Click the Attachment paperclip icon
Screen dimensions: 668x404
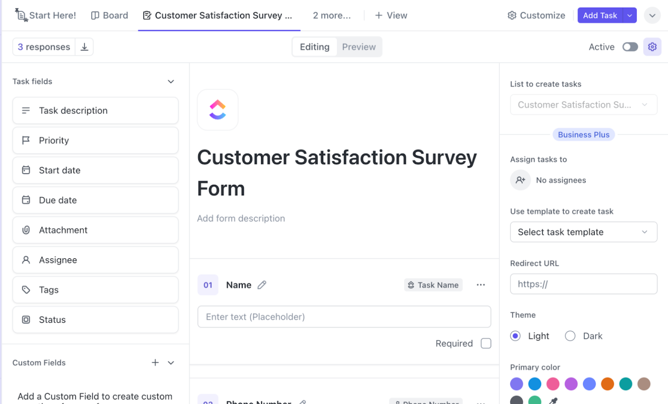pyautogui.click(x=26, y=230)
